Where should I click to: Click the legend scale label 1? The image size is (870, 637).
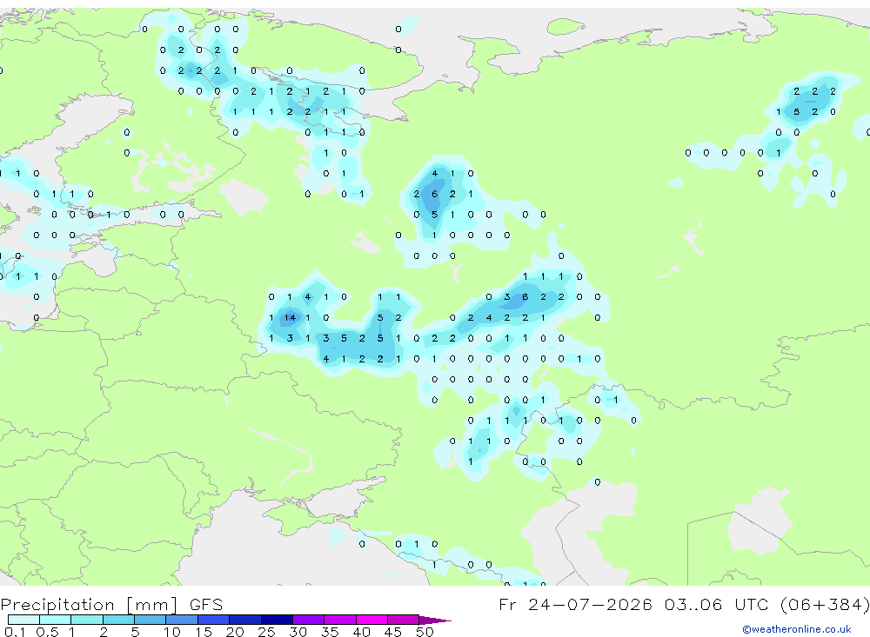(x=71, y=632)
